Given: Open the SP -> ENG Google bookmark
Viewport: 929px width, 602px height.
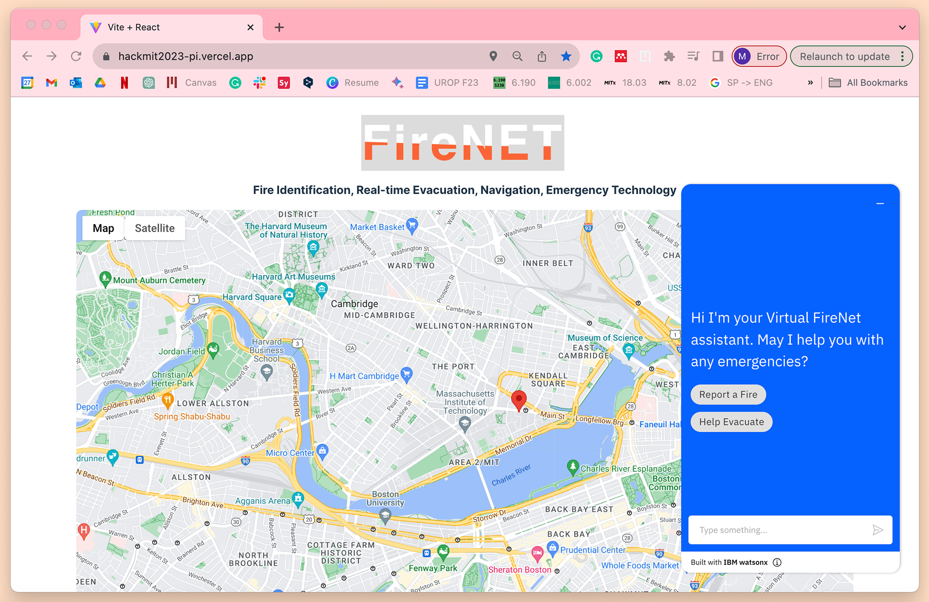Looking at the screenshot, I should pyautogui.click(x=741, y=83).
